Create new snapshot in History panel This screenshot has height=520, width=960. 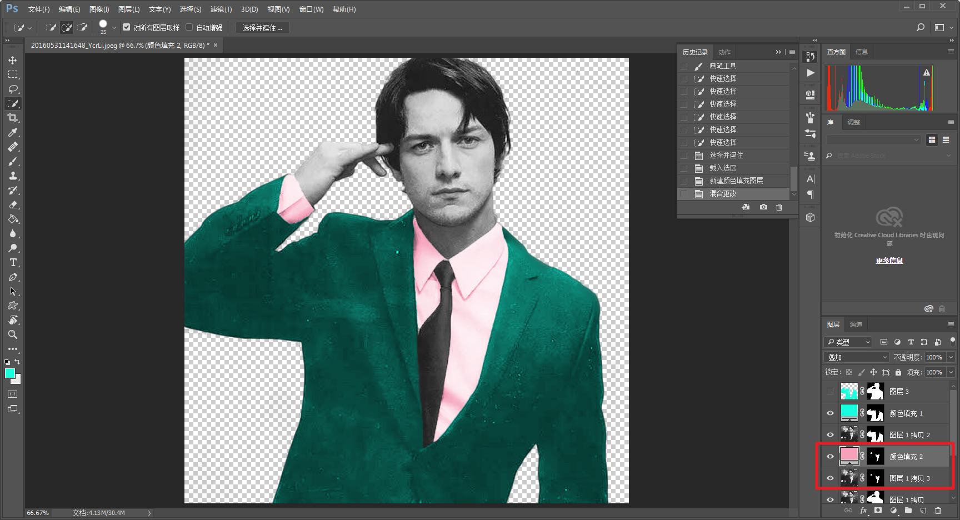click(763, 207)
